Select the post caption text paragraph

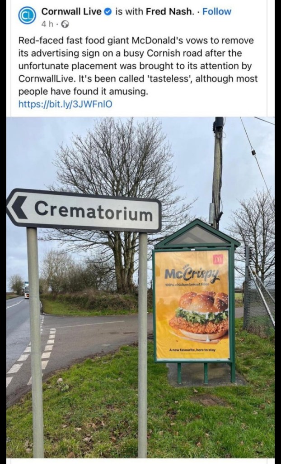tap(138, 66)
